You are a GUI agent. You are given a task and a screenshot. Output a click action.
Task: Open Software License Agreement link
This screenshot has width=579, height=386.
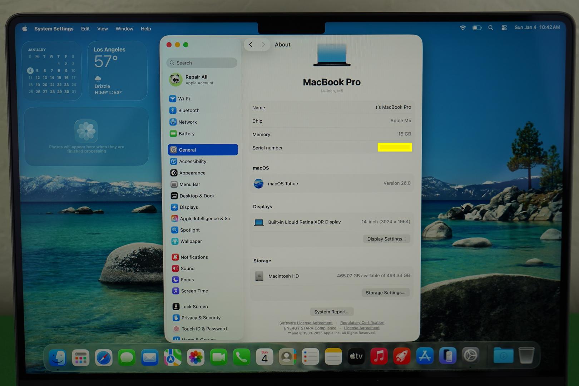click(x=306, y=323)
